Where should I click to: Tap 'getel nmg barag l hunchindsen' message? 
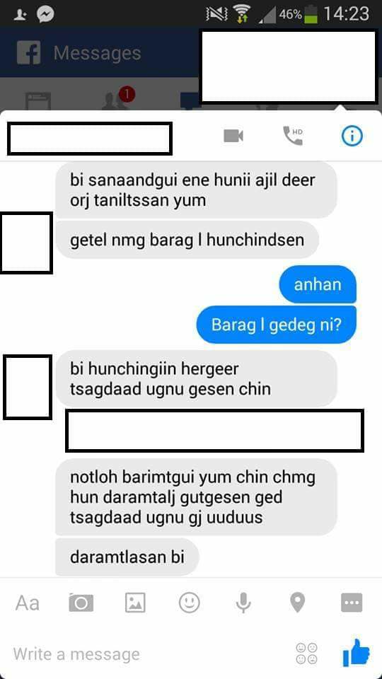point(187,240)
